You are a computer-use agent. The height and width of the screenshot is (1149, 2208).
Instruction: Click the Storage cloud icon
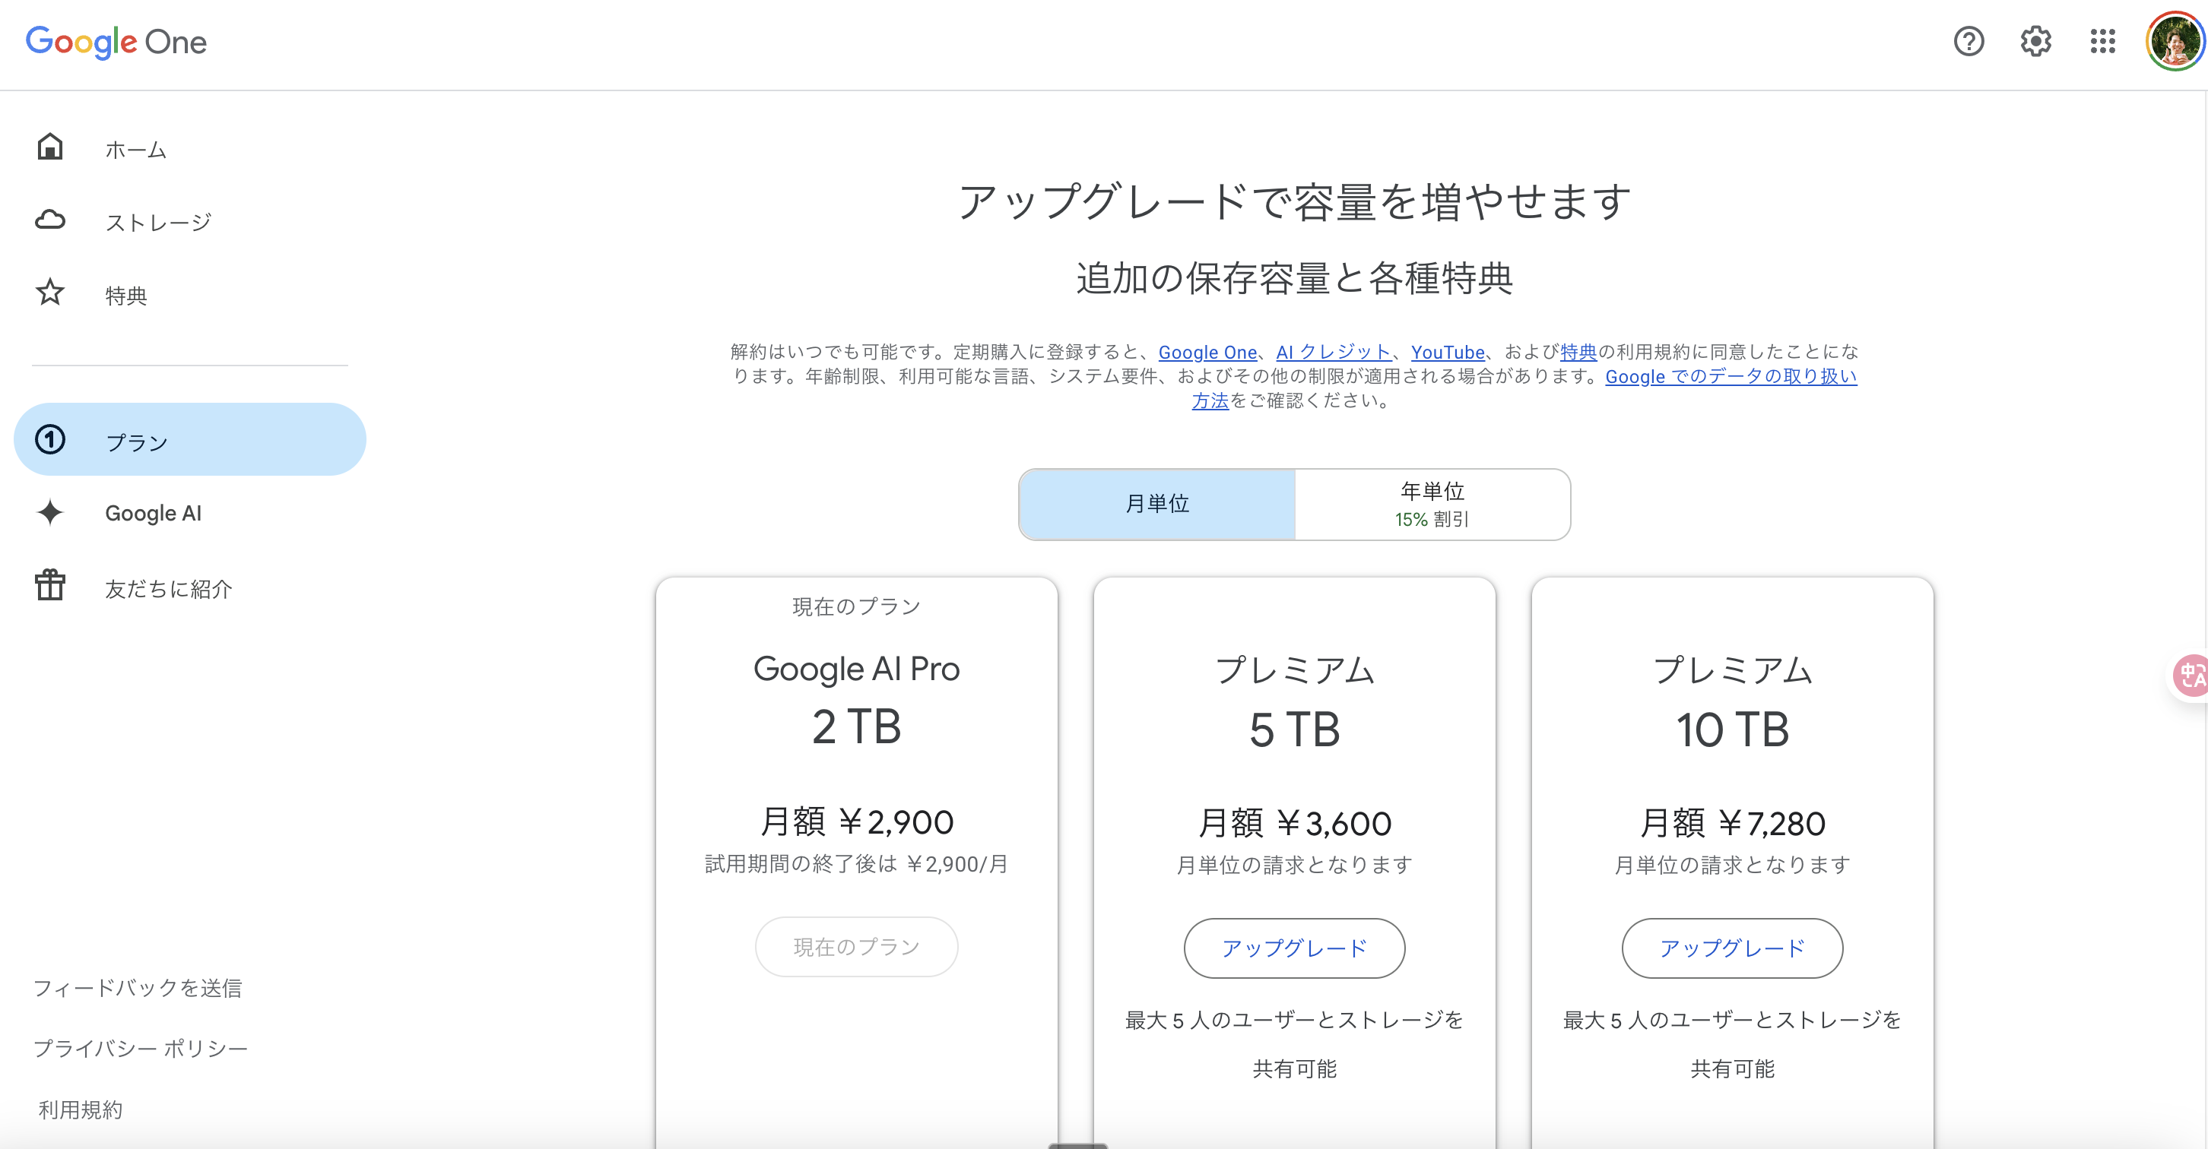(x=49, y=221)
